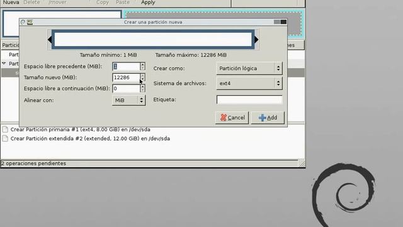Open the 'Crear como' dropdown

tap(249, 68)
